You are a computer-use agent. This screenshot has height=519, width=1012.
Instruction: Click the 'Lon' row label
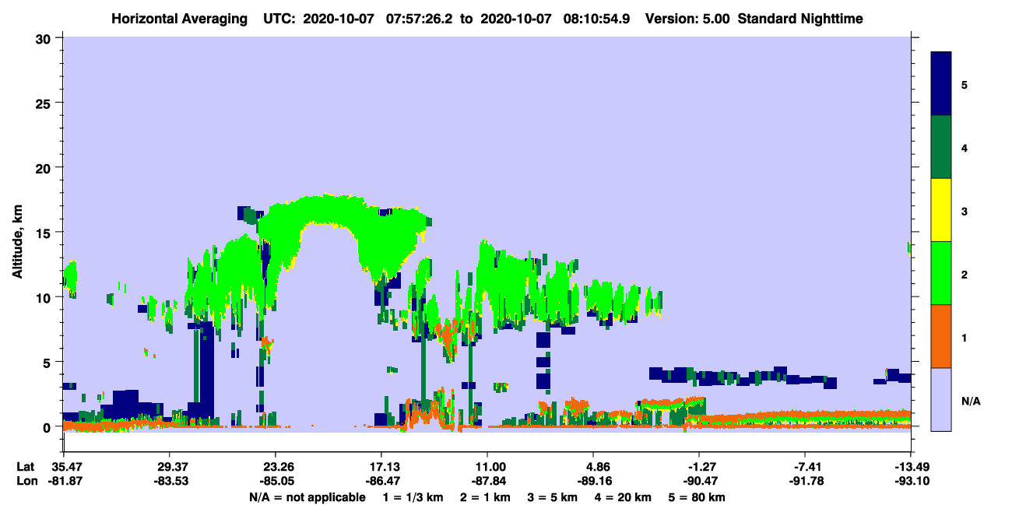26,482
